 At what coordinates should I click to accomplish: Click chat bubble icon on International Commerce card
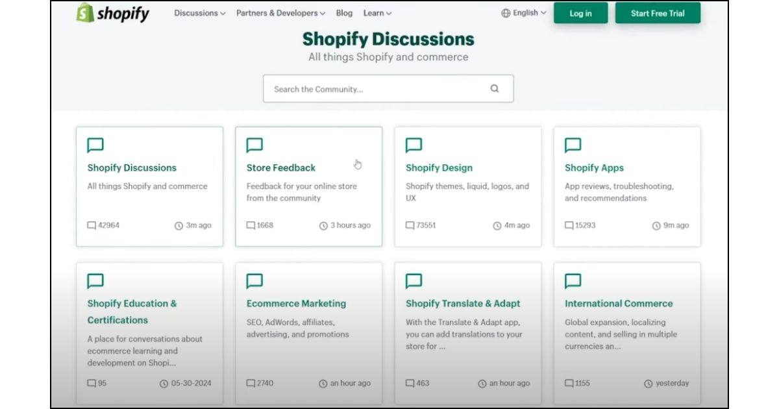573,281
